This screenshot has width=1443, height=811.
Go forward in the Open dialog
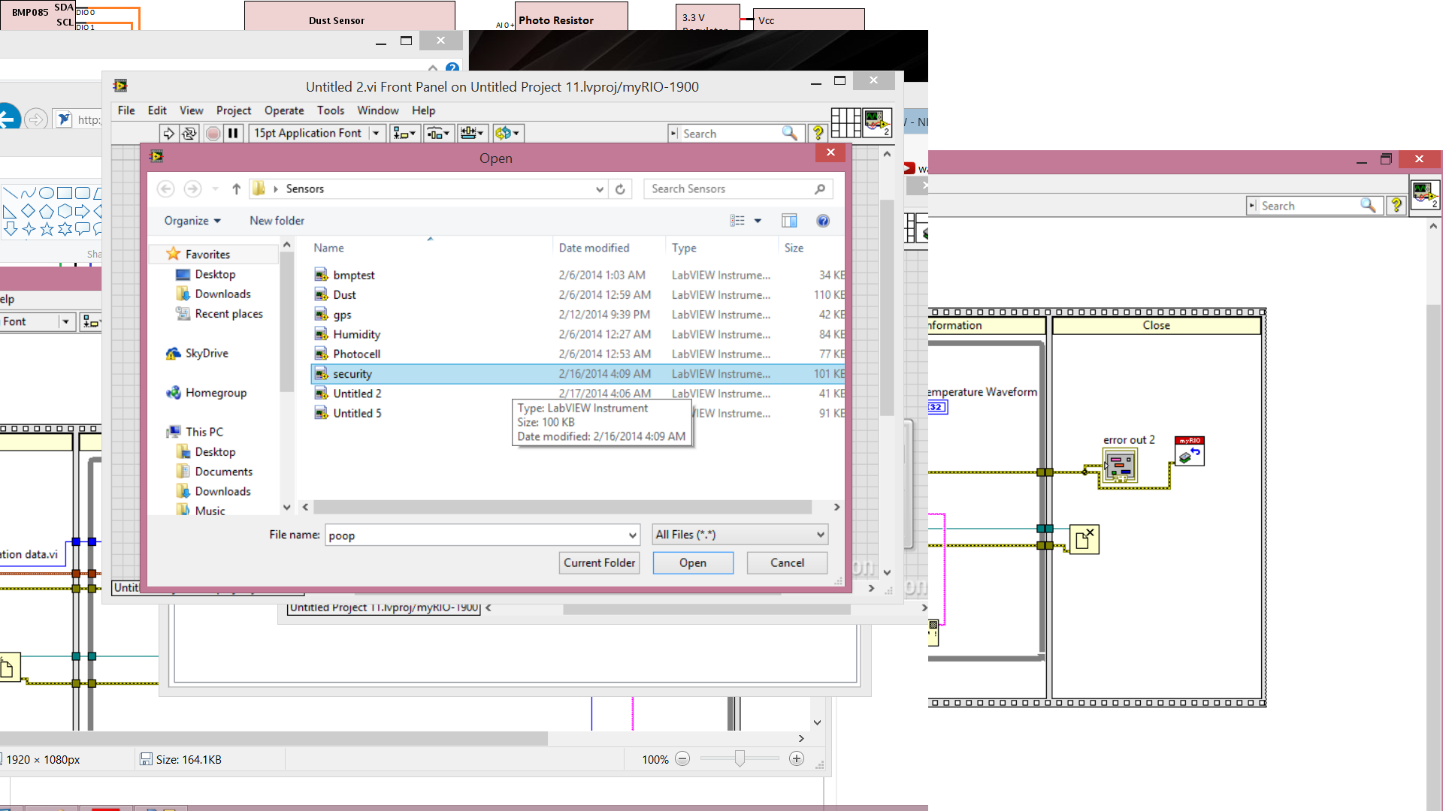(x=192, y=189)
